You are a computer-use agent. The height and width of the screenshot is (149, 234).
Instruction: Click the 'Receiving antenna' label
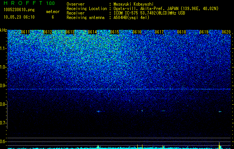click(x=86, y=18)
